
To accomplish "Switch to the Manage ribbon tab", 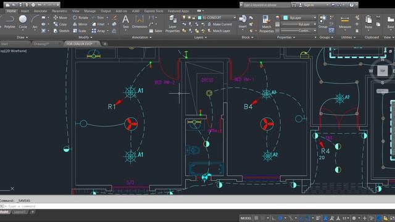I will point(90,11).
